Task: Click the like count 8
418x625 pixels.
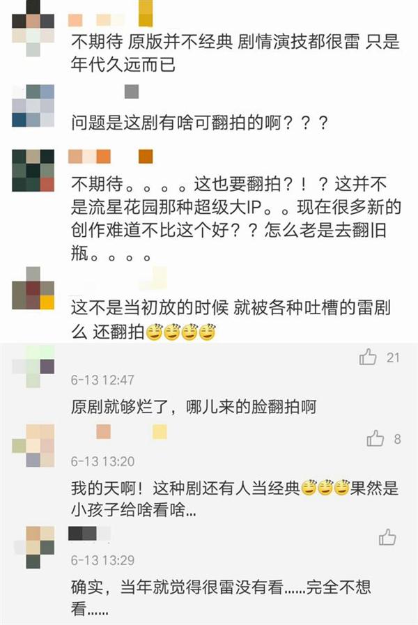Action: 397,439
